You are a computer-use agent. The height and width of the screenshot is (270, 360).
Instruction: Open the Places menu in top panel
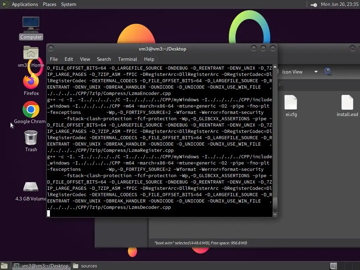pos(50,4)
